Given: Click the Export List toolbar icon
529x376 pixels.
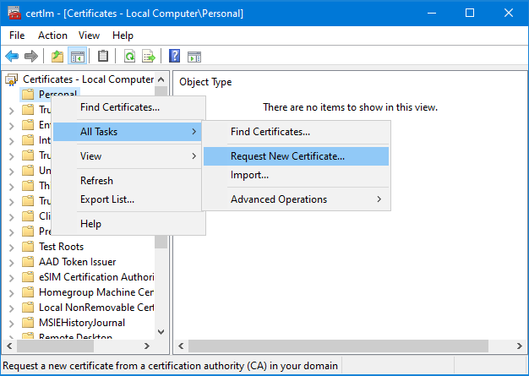Looking at the screenshot, I should (x=149, y=57).
